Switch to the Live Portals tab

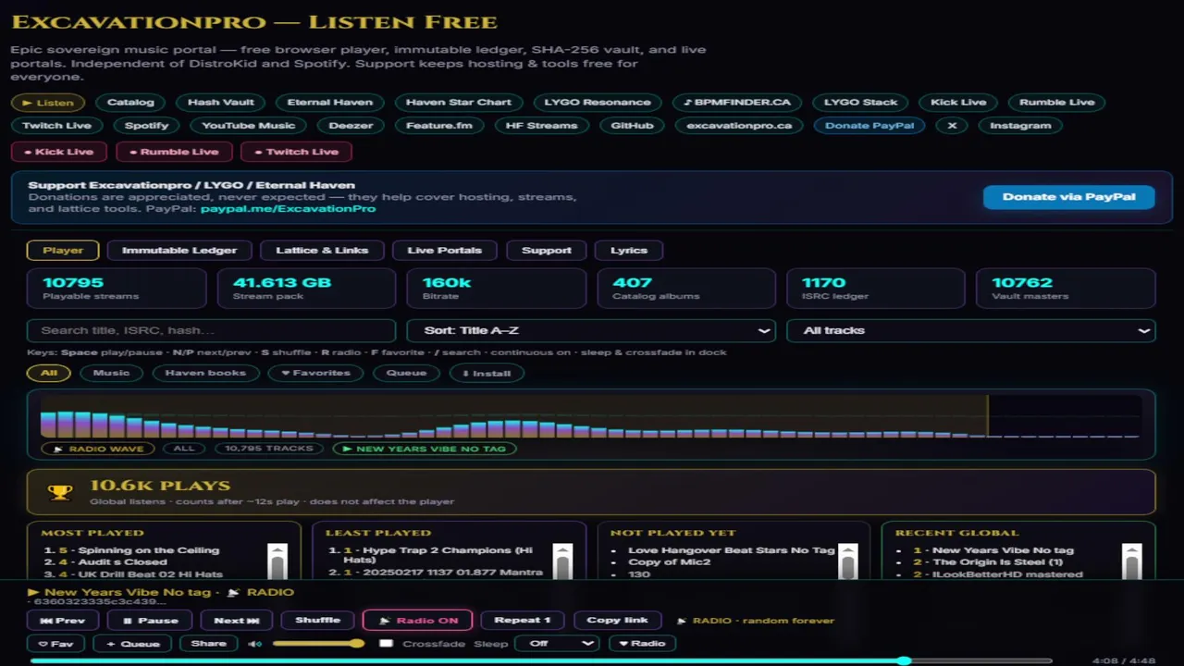(x=445, y=250)
